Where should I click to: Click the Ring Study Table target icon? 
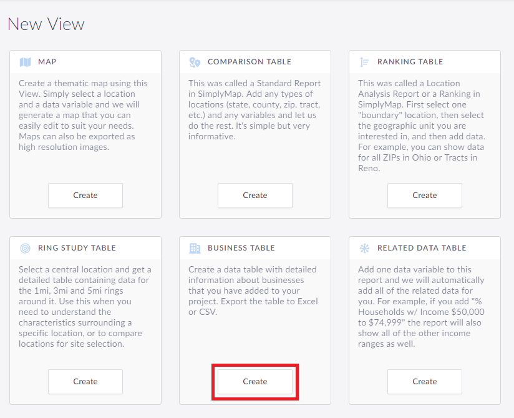[26, 248]
